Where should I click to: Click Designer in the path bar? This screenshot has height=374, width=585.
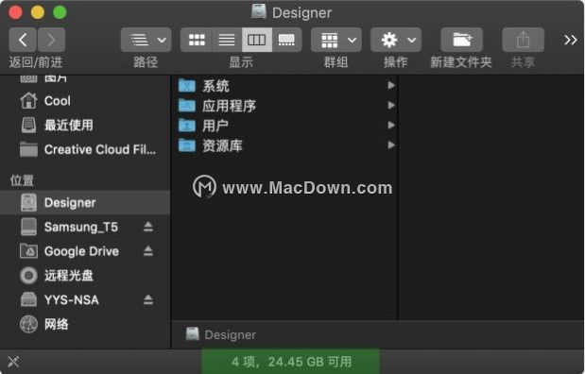(x=221, y=334)
